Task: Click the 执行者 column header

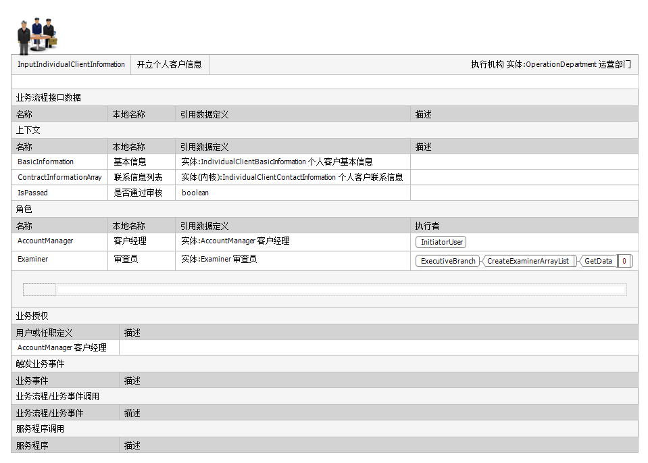Action: coord(524,226)
